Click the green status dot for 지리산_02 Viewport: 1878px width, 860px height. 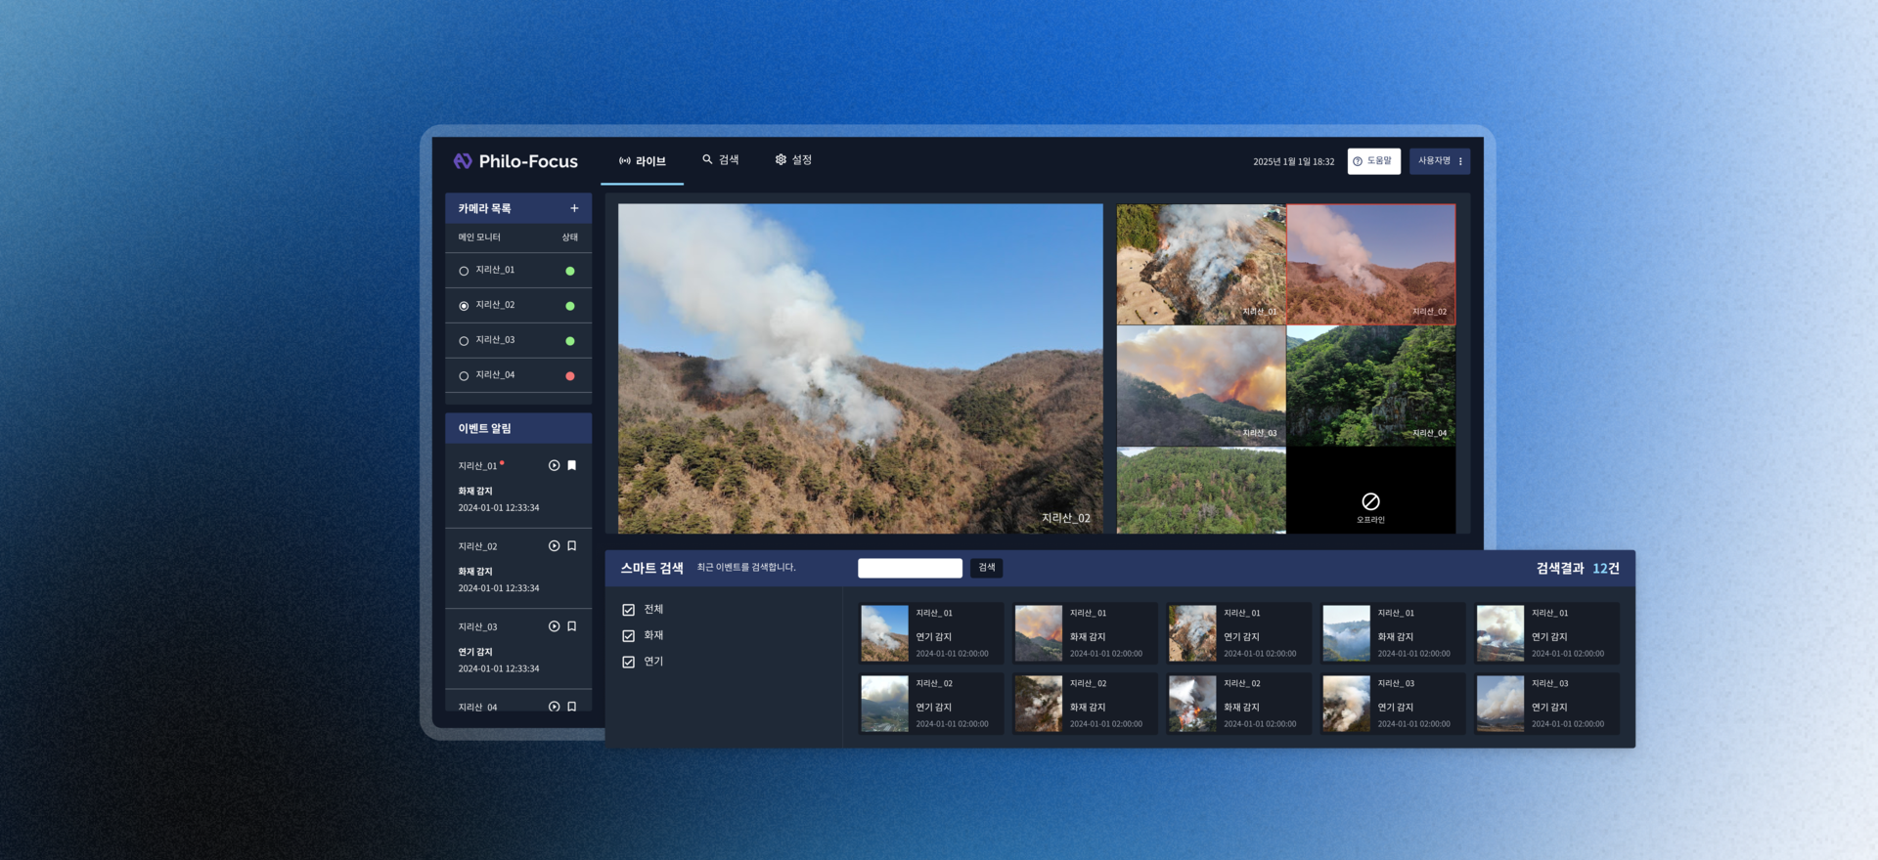coord(570,306)
